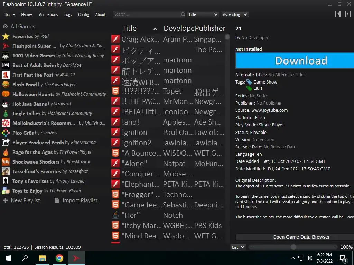Screen dimensions: 354x265
Task: Open the Games tab
Action: [x=27, y=14]
